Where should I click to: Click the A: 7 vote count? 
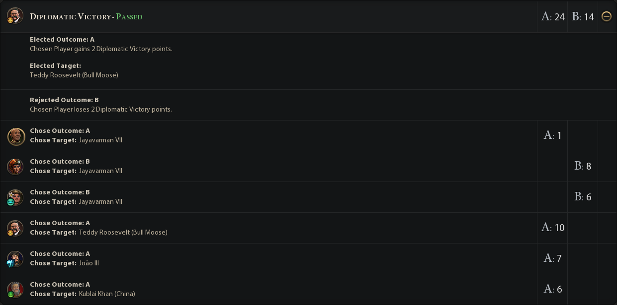pos(552,258)
